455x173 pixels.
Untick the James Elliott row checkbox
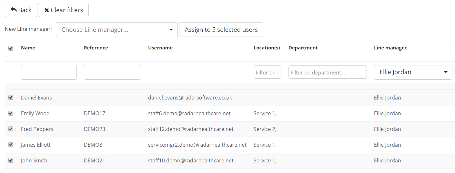pos(11,145)
